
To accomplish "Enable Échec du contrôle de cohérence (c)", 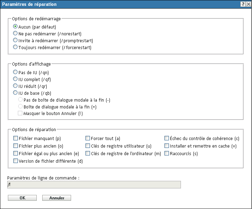I will [x=167, y=139].
